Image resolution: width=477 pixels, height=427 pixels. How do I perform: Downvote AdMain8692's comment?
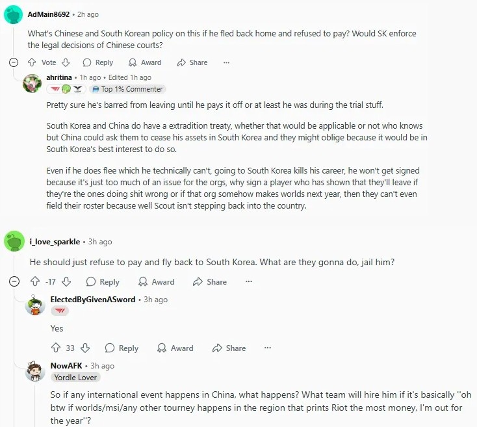tap(65, 62)
